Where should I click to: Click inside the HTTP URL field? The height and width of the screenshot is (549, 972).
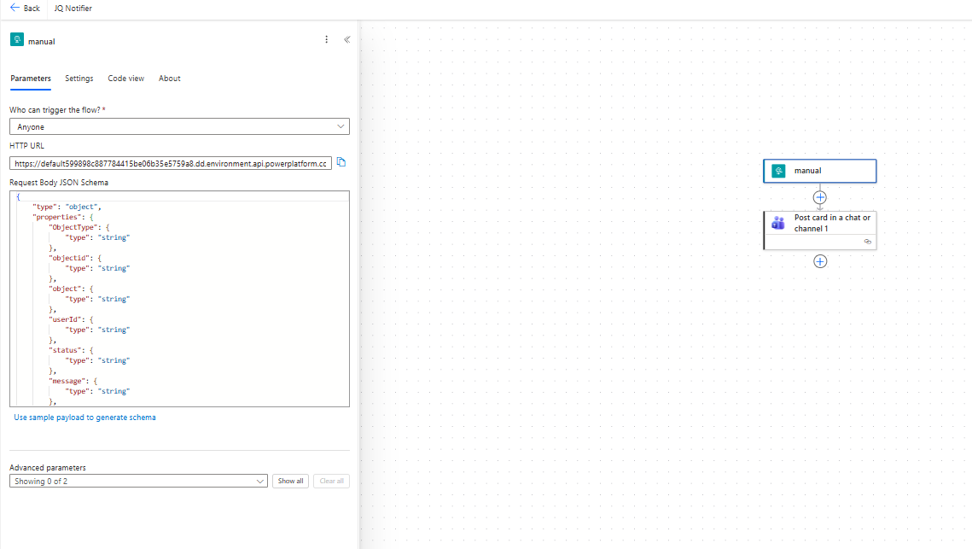click(171, 164)
